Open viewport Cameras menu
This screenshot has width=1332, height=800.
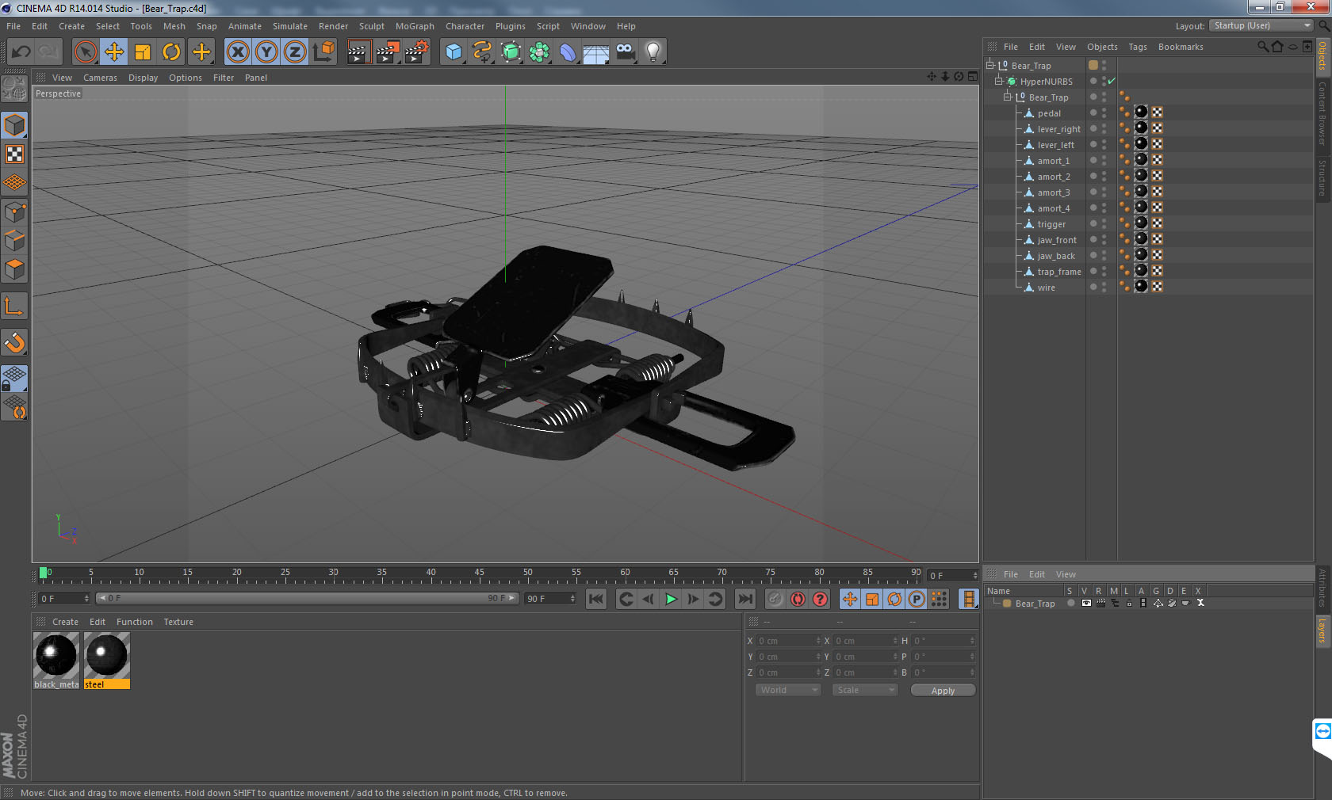pos(100,78)
